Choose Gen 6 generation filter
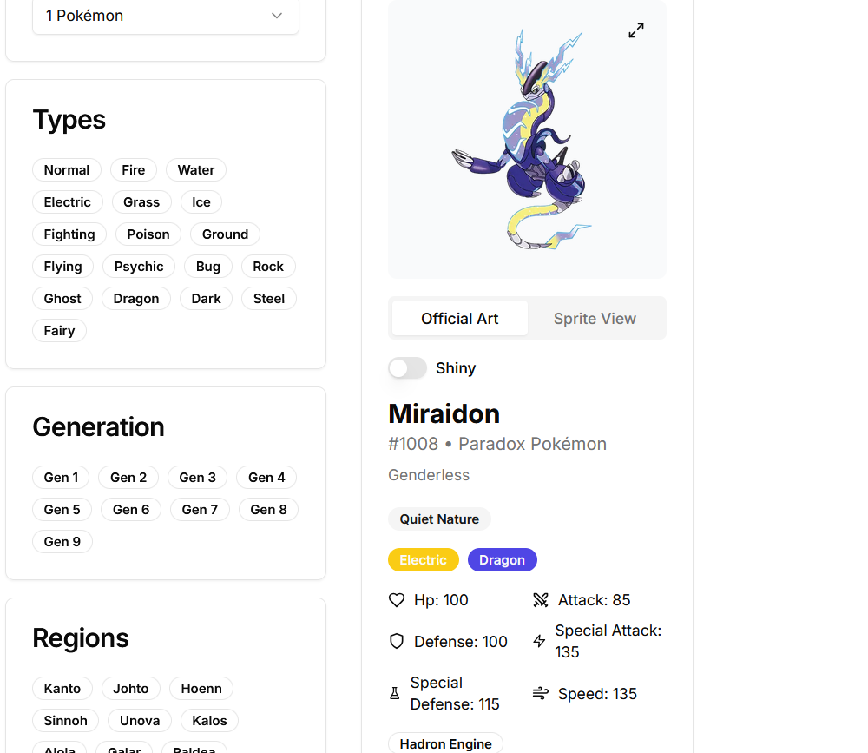Viewport: 868px width, 753px height. coord(131,510)
